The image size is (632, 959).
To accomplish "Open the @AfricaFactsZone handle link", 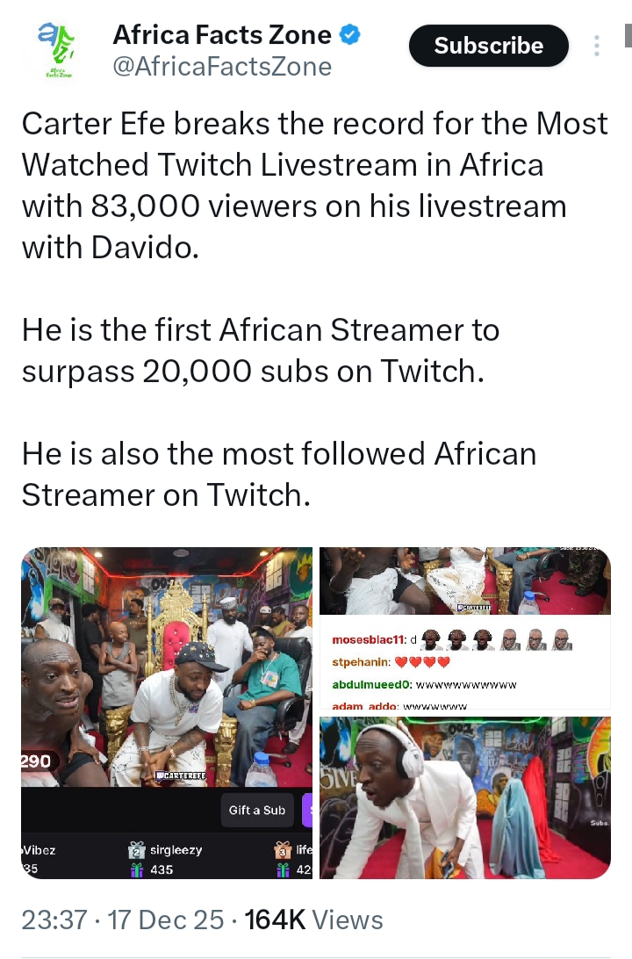I will 222,67.
